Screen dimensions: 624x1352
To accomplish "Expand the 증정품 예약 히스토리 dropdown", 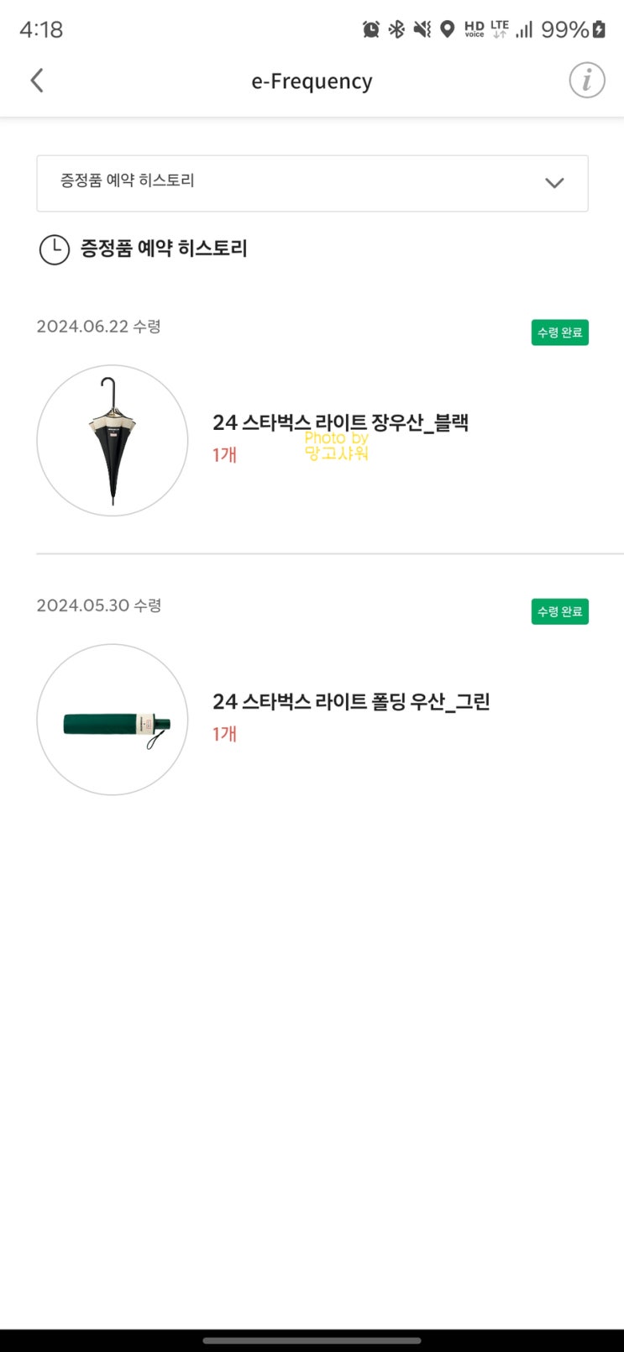I will [x=312, y=183].
